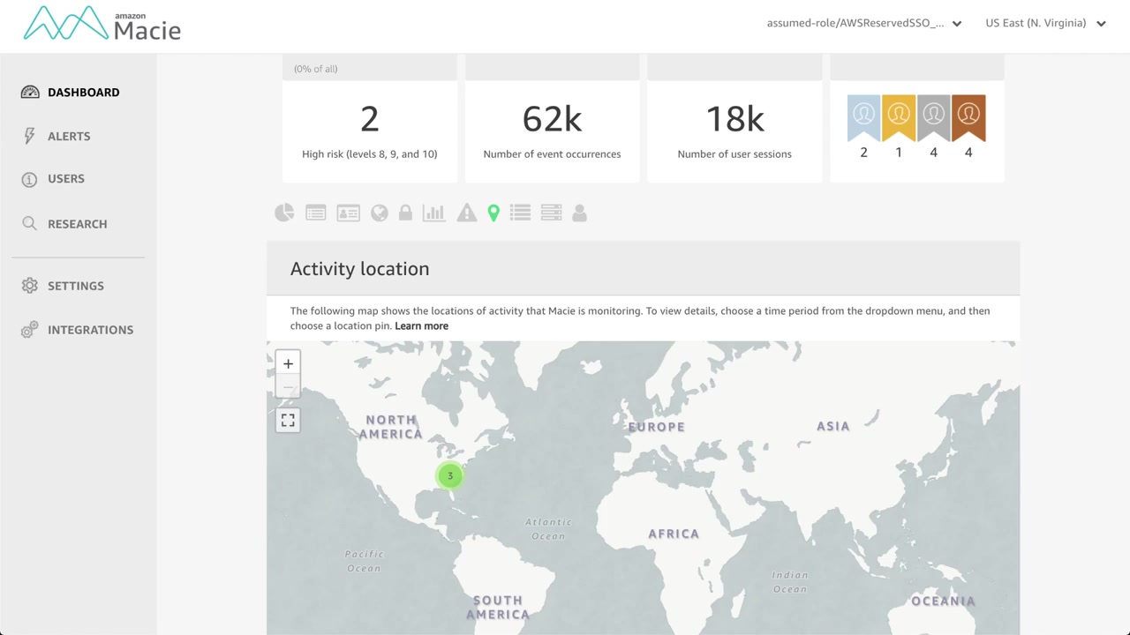Screen dimensions: 1130x635
Task: Select the ID card view icon
Action: 348,213
